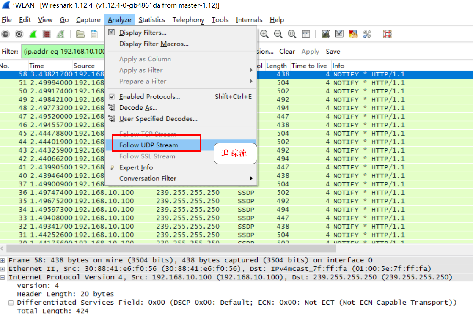The height and width of the screenshot is (314, 473).
Task: Toggle the Display Filters checkbox
Action: click(x=112, y=32)
